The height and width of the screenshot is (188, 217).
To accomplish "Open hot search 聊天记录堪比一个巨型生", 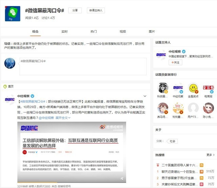I will (180, 171).
